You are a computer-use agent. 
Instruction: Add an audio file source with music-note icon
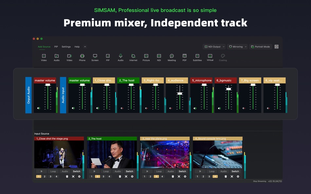click(57, 57)
